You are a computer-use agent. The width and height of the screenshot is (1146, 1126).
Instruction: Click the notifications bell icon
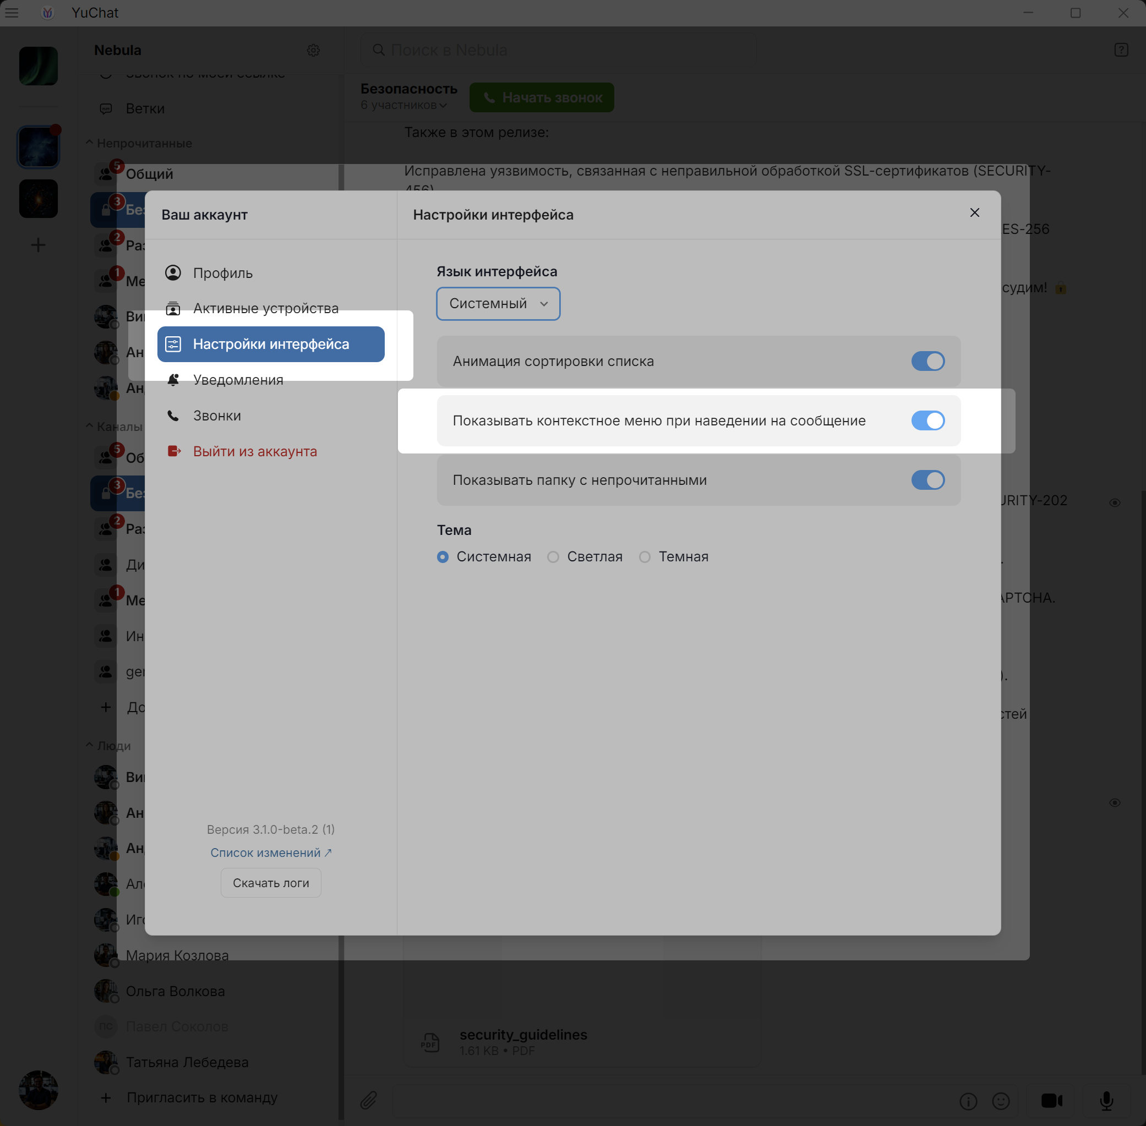[x=173, y=380]
